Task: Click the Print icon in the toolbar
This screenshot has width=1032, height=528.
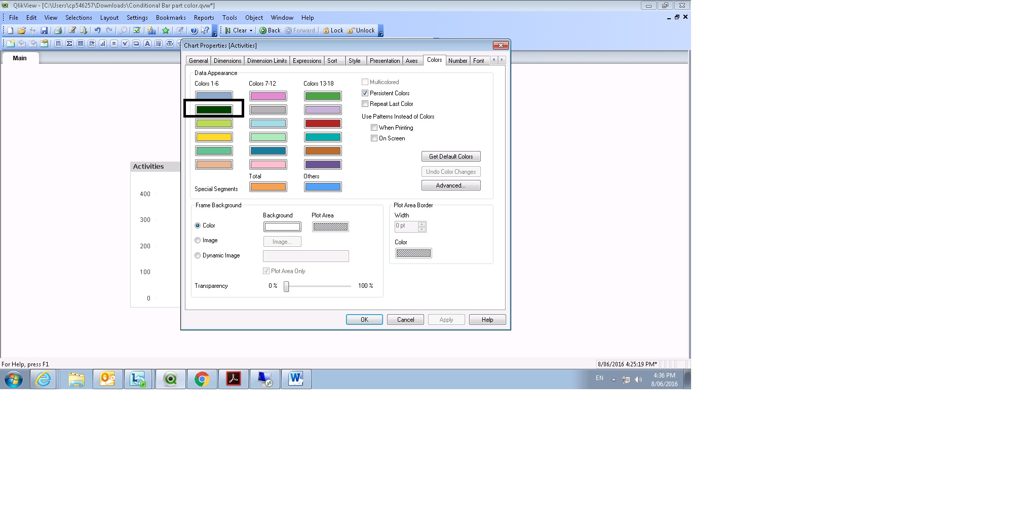Action: 58,30
